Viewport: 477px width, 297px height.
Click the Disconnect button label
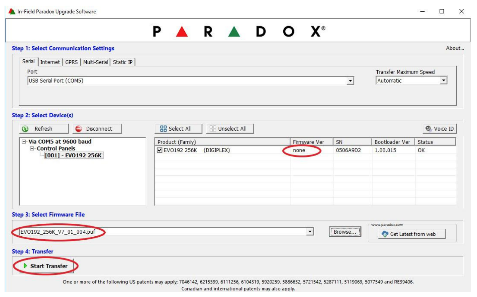click(x=99, y=129)
